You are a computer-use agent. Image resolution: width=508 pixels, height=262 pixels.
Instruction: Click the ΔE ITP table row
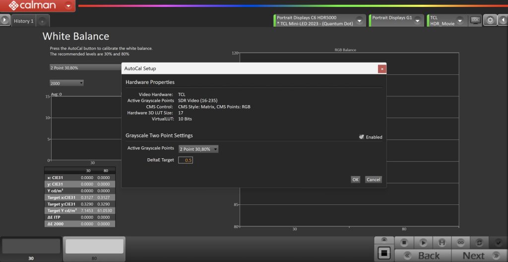[x=80, y=217]
